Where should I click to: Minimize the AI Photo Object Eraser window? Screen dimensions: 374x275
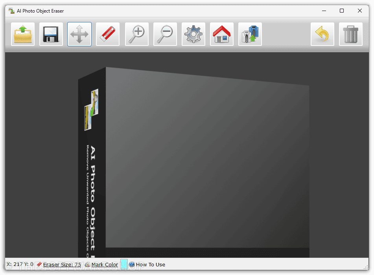tap(324, 11)
